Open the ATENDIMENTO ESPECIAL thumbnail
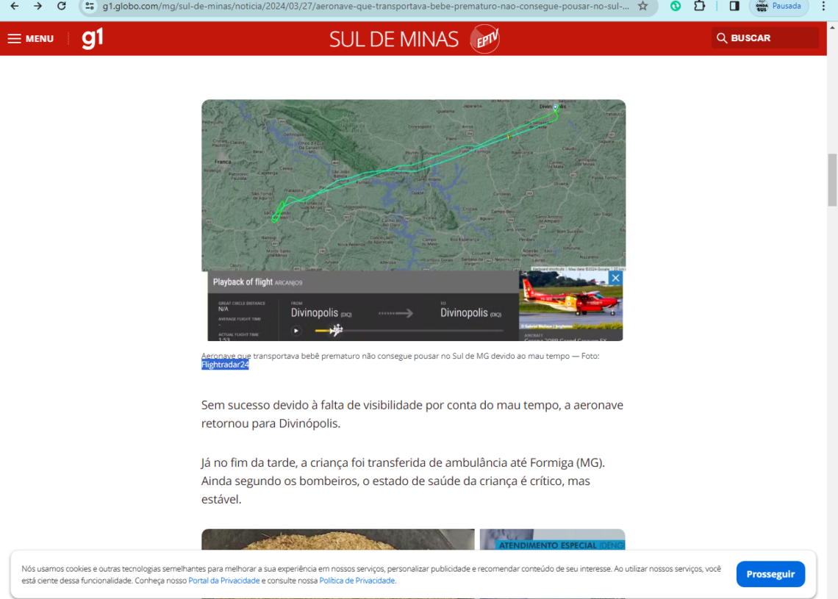 coord(552,539)
